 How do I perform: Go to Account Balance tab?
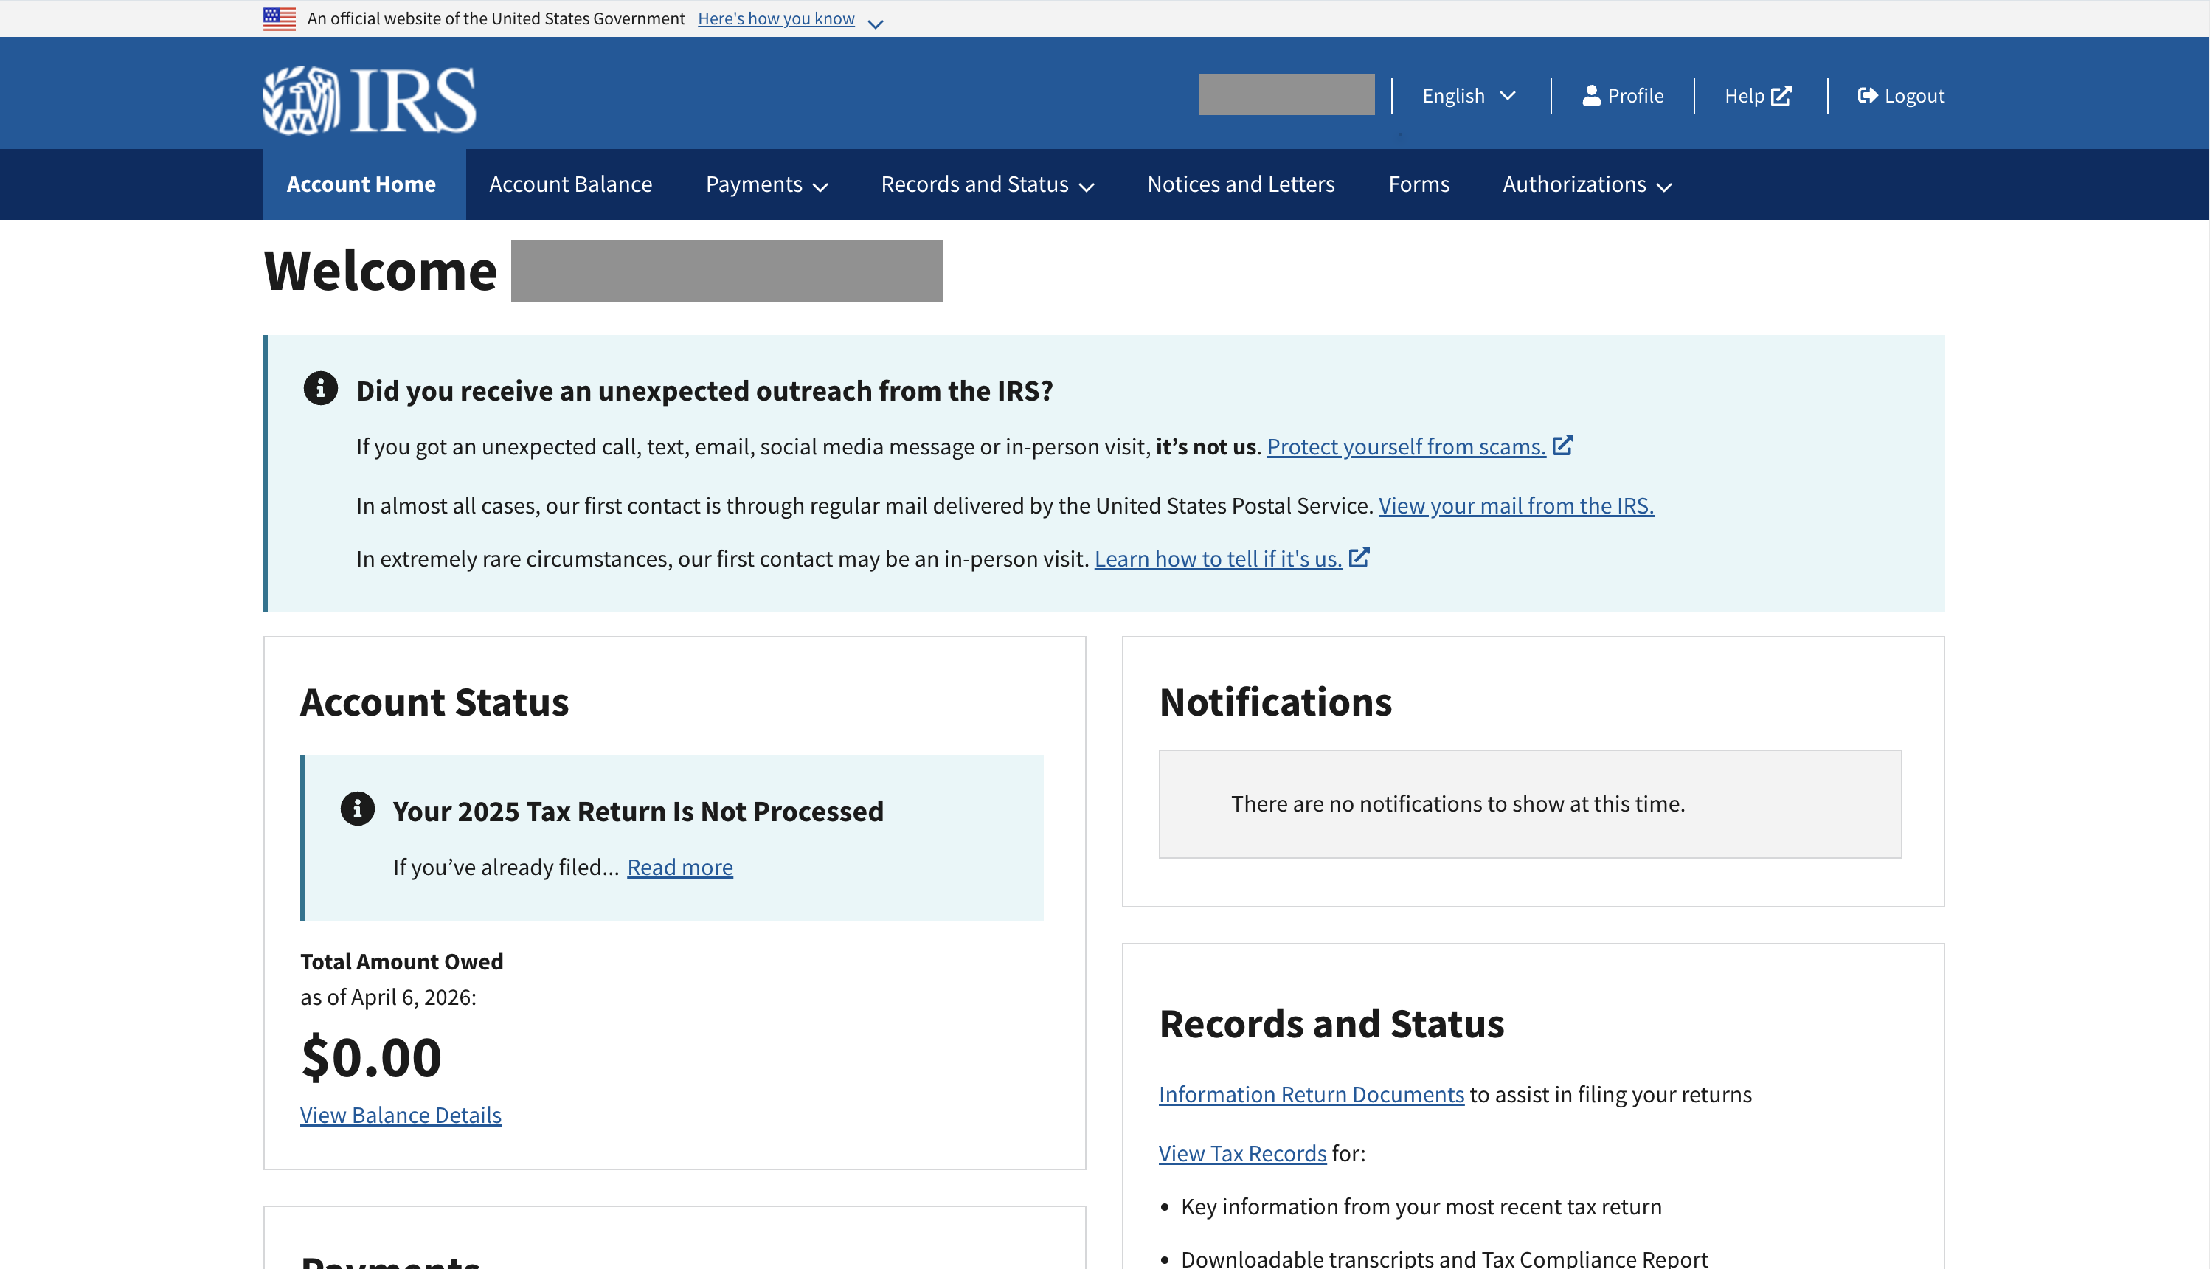click(x=571, y=184)
